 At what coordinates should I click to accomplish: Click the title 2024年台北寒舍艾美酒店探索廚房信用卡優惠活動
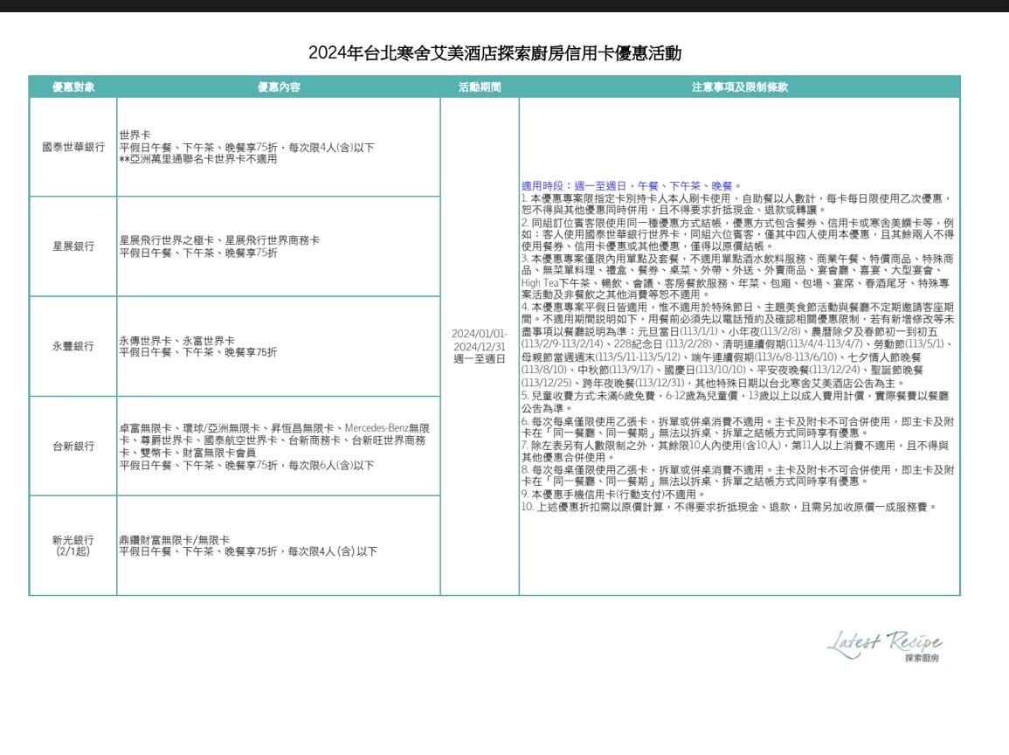pos(494,52)
